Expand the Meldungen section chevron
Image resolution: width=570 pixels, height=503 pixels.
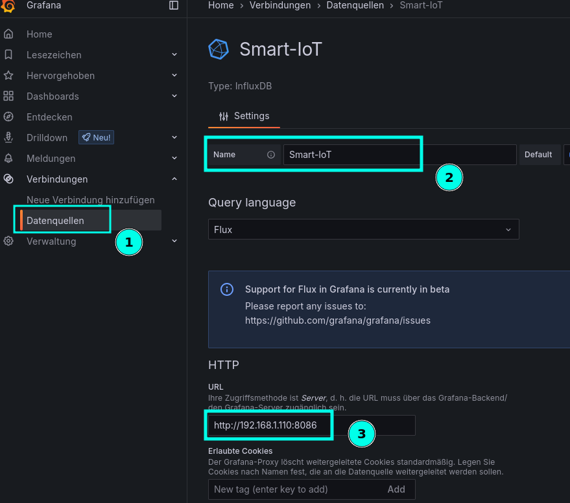pos(174,158)
